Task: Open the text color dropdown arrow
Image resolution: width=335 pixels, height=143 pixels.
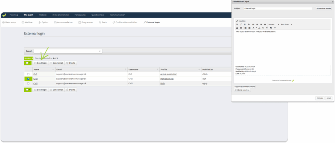Action: (256, 28)
